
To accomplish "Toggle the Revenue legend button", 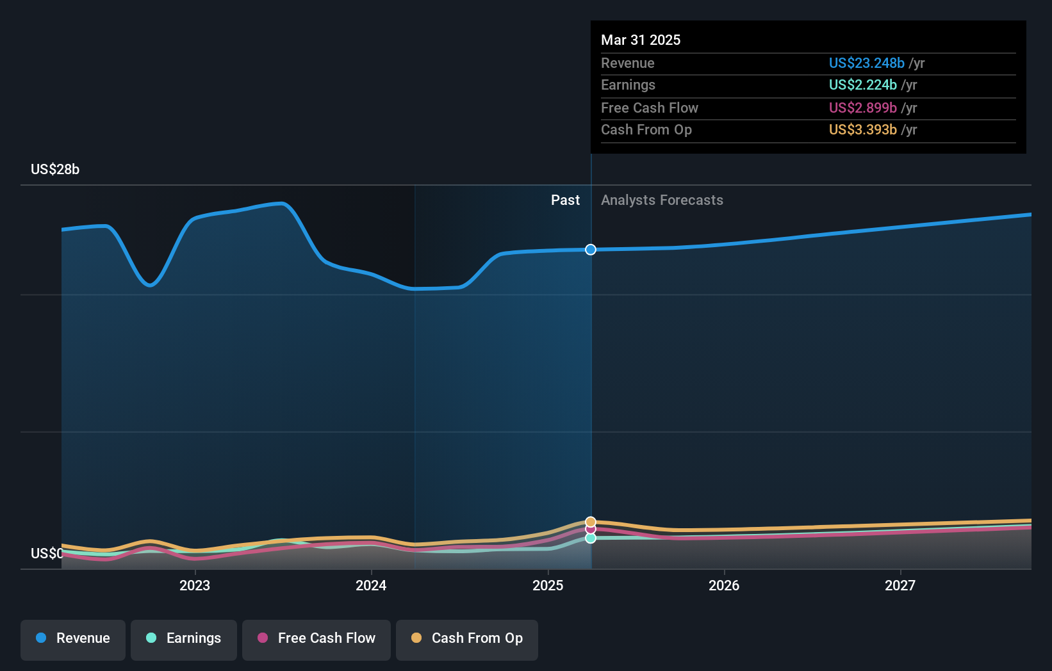I will (x=73, y=640).
